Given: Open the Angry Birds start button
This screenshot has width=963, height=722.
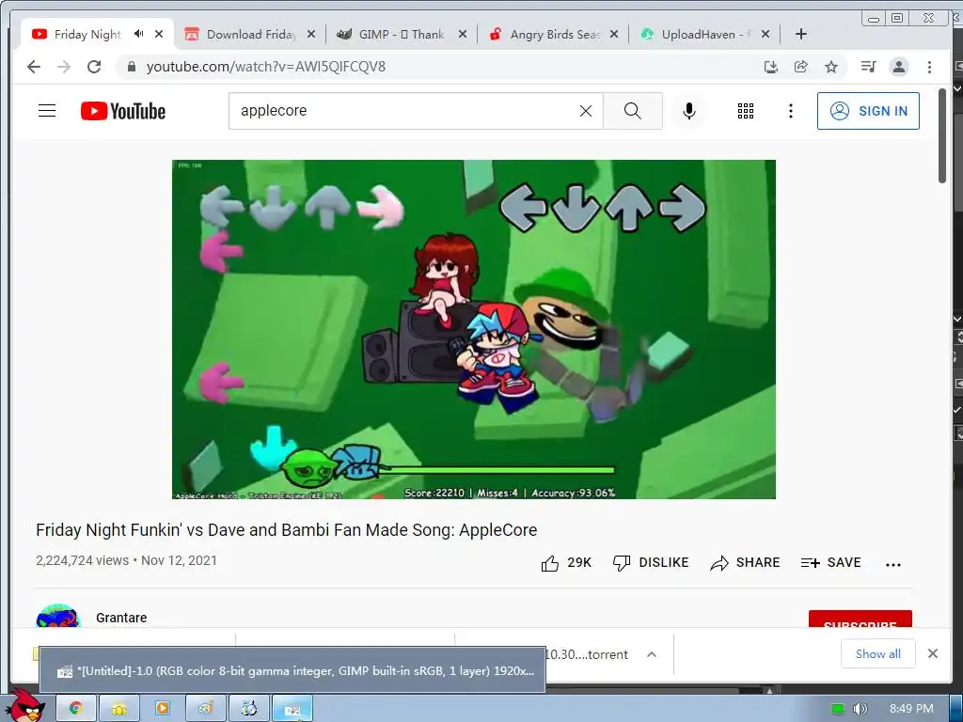Looking at the screenshot, I should 25,706.
